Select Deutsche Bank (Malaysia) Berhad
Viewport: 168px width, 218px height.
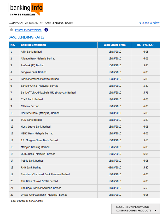click(x=40, y=113)
